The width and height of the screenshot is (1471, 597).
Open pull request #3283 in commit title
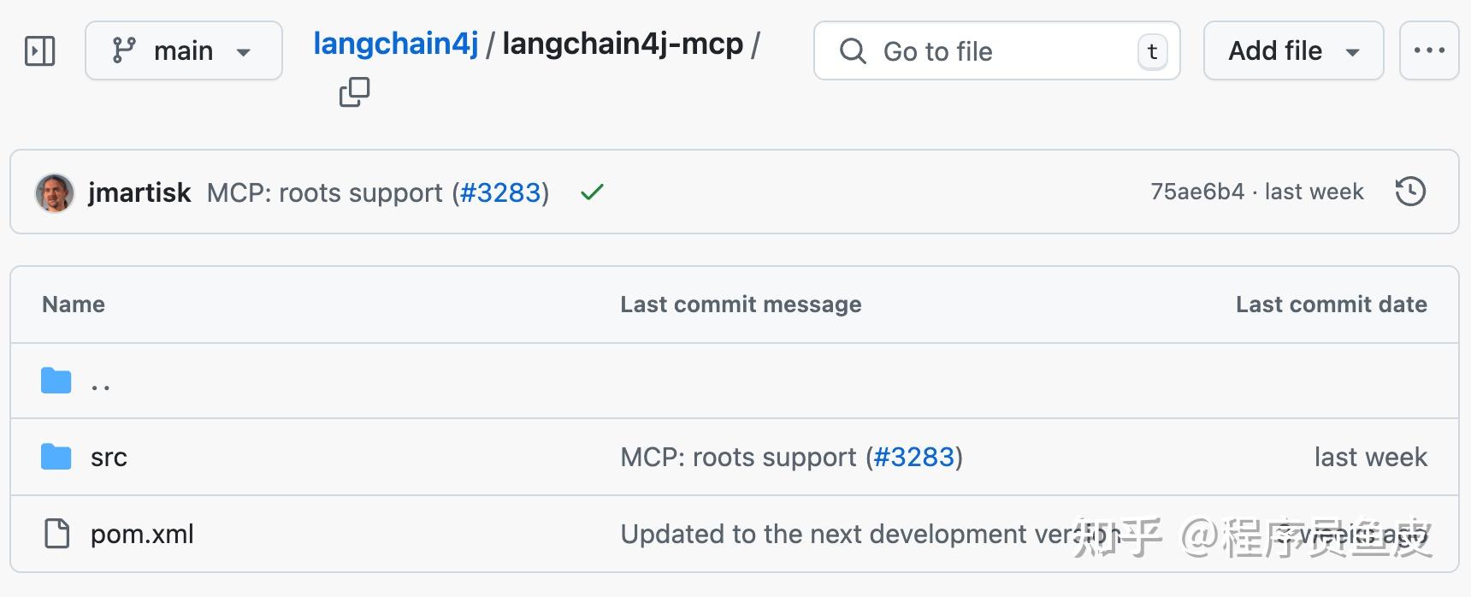coord(501,192)
